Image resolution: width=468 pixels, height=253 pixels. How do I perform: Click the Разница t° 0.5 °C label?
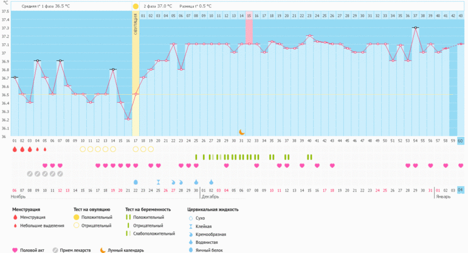195,6
